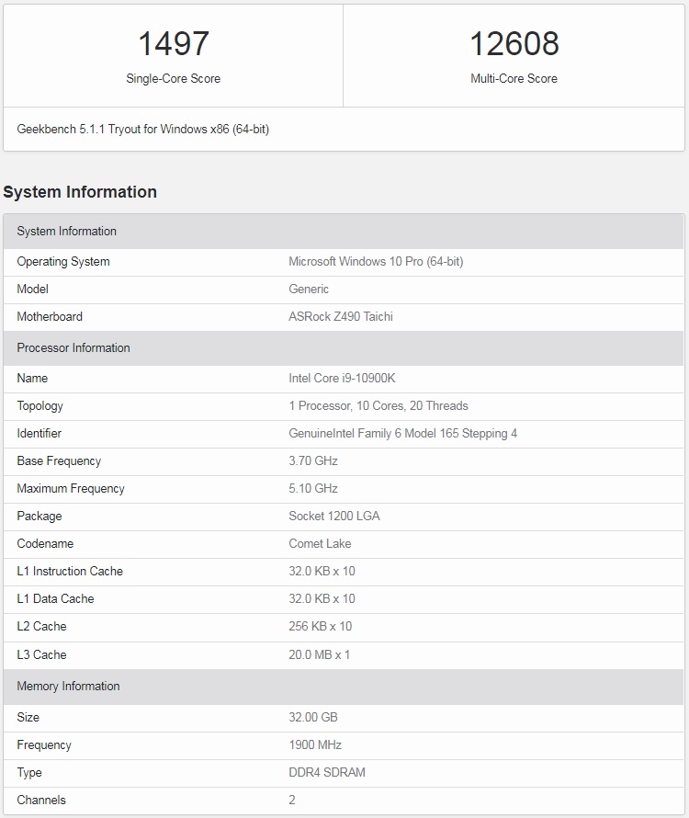The image size is (689, 818).
Task: Click the 20.0 MB x 1 L3 cache value
Action: click(319, 655)
